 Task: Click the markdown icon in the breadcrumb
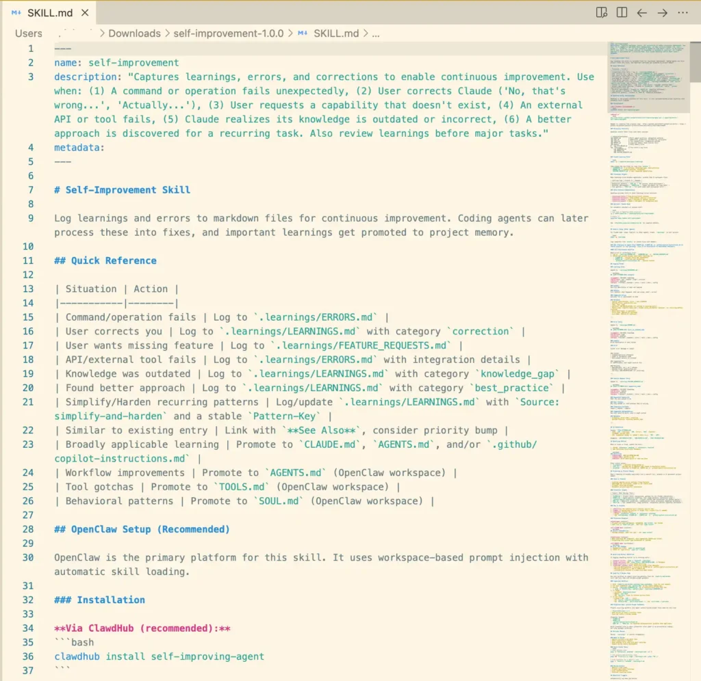coord(303,34)
